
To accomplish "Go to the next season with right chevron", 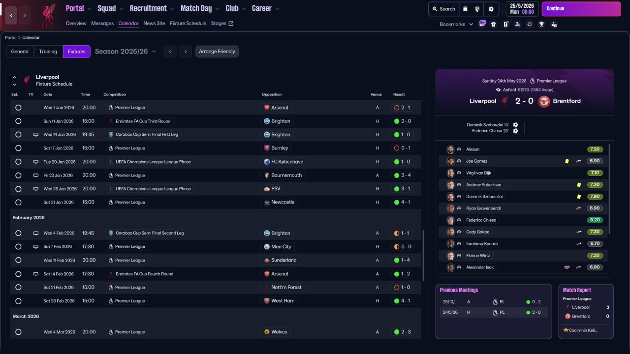I will [x=186, y=52].
